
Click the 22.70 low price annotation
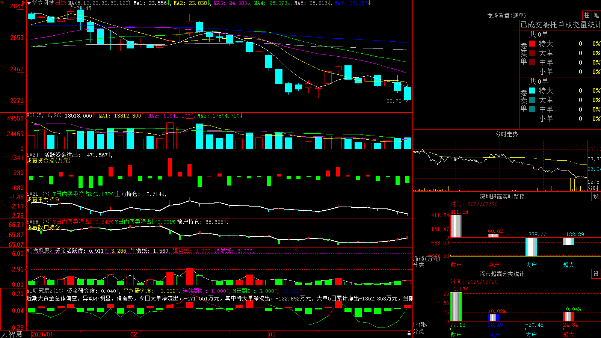coord(394,101)
